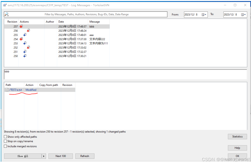Select revision 254 number cell

16,39
